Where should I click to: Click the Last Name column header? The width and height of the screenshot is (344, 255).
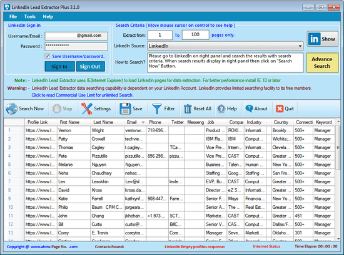(x=108, y=122)
